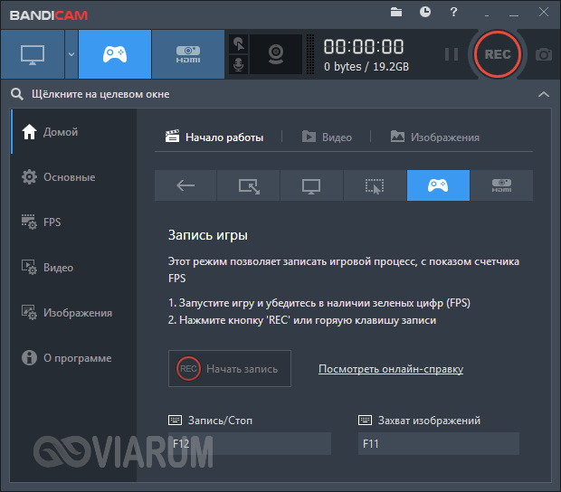Screen dimensions: 561x492
Task: Toggle webcam overlay icon
Action: point(276,54)
